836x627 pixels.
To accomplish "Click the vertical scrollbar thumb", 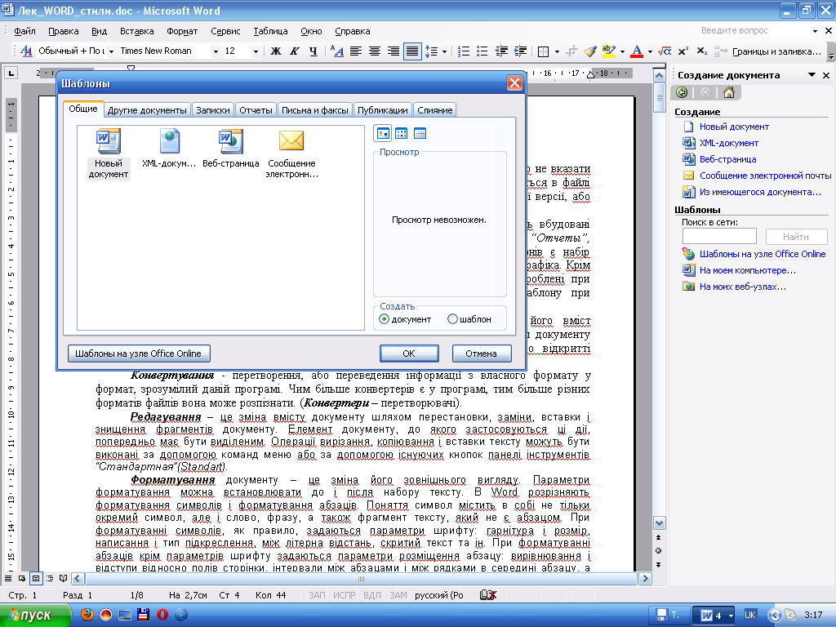I will 659,98.
